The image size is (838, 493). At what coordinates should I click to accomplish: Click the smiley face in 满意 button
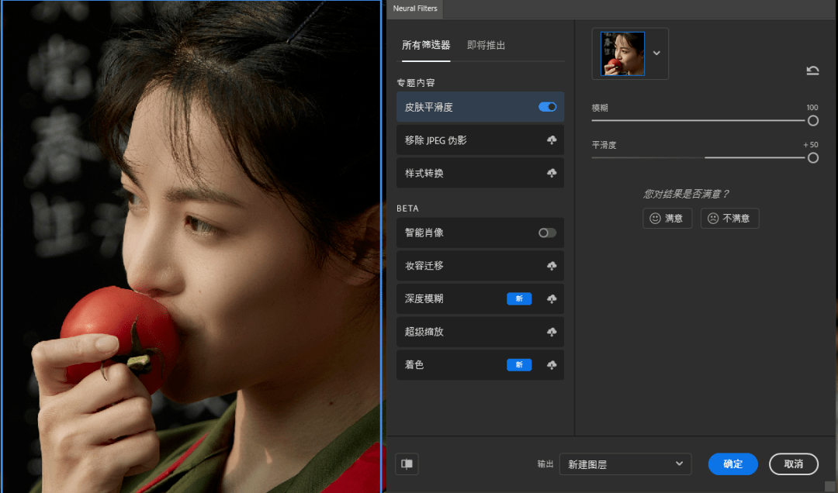click(655, 218)
